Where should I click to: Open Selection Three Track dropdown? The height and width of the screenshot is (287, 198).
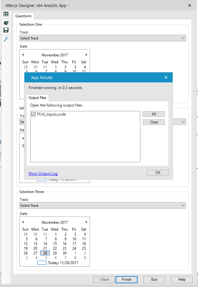(102, 205)
